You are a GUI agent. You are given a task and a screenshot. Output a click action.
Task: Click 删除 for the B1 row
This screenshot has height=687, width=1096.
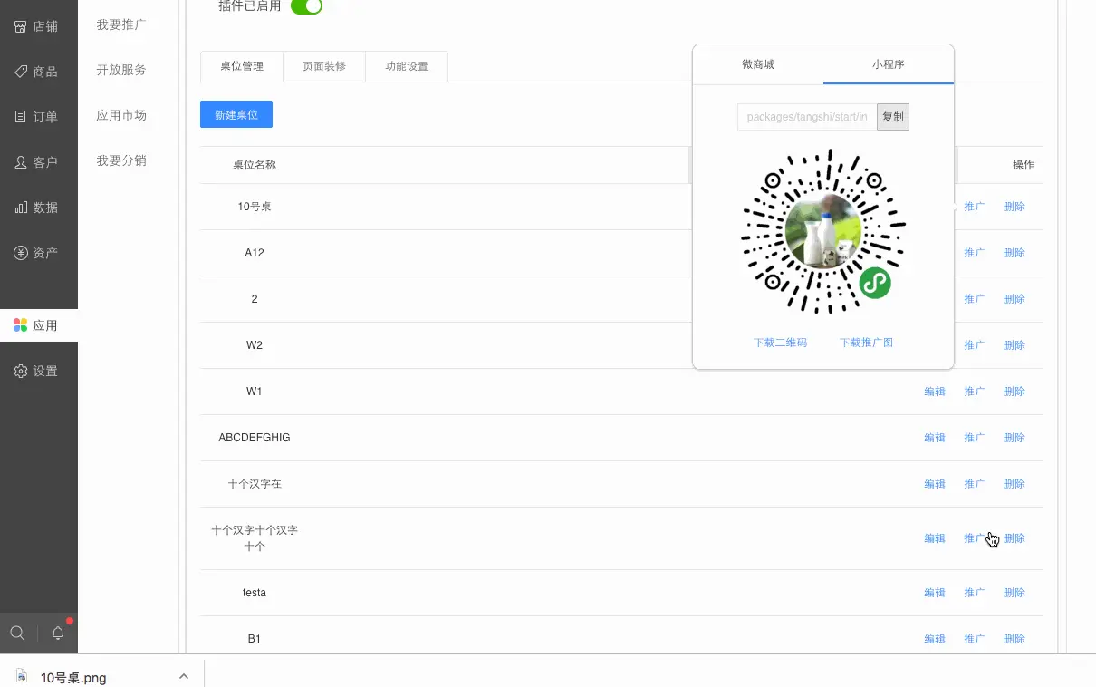point(1014,639)
